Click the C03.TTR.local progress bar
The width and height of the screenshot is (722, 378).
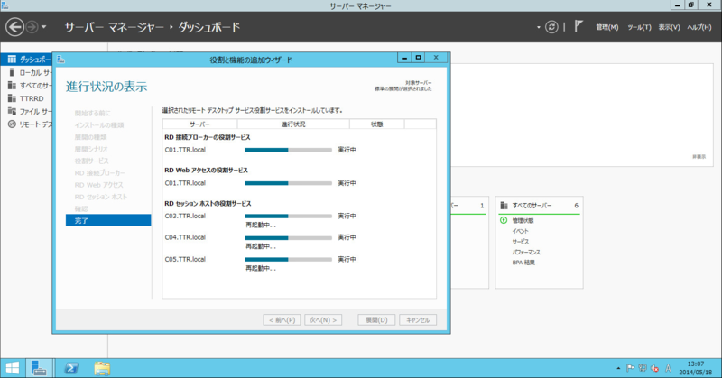[288, 216]
